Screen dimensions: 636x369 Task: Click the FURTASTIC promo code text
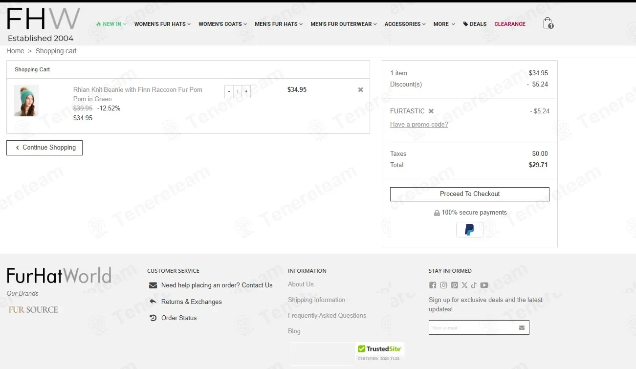pos(407,111)
